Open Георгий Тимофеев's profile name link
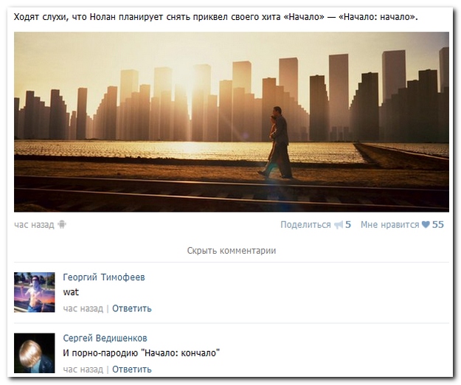461x385 pixels. point(104,277)
